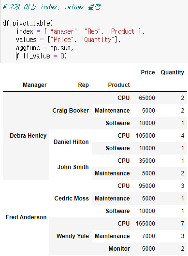Click the df.pivot_table( code line
Viewport: 188px width, 256px height.
click(x=28, y=23)
